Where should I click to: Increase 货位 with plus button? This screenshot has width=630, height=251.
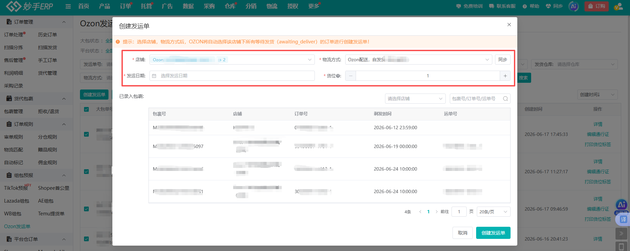click(x=505, y=76)
